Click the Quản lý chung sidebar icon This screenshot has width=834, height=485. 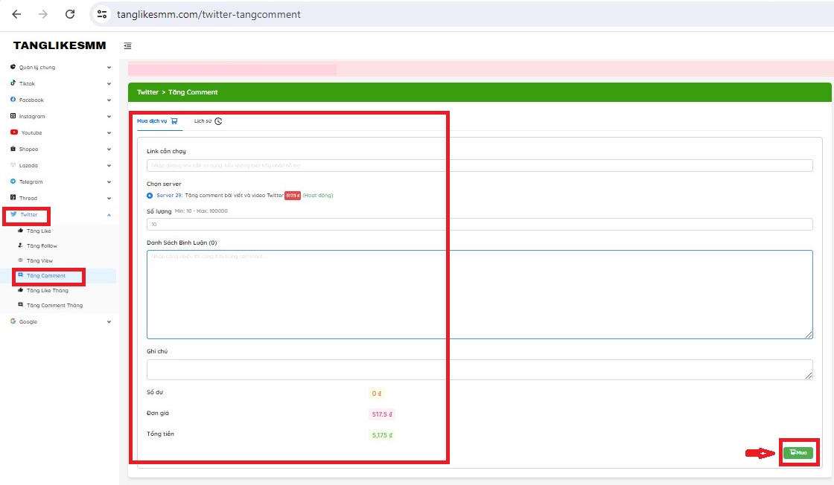pyautogui.click(x=13, y=67)
